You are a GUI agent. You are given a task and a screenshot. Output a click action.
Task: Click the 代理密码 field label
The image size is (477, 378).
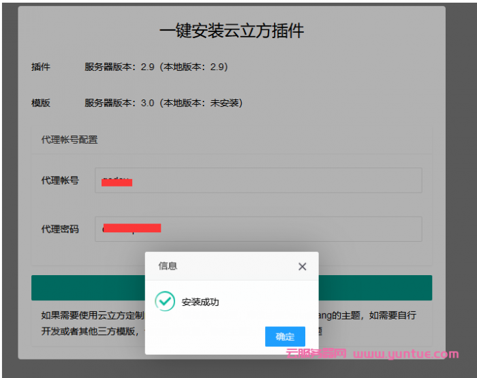pyautogui.click(x=60, y=229)
